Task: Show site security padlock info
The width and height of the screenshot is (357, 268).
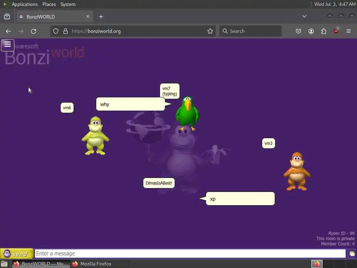Action: [x=66, y=31]
